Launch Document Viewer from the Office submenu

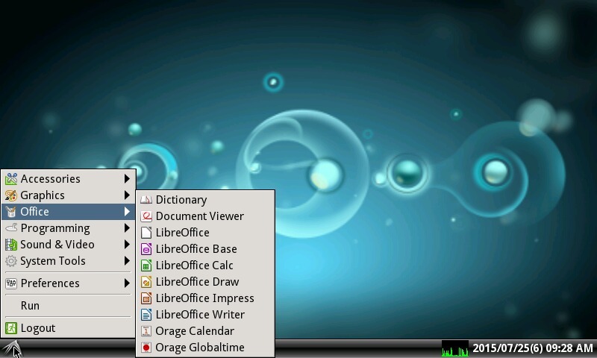(x=205, y=216)
